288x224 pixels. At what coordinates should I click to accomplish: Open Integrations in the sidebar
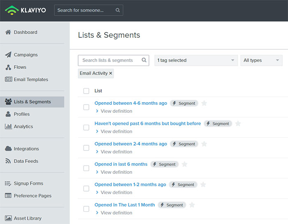[x=26, y=149]
